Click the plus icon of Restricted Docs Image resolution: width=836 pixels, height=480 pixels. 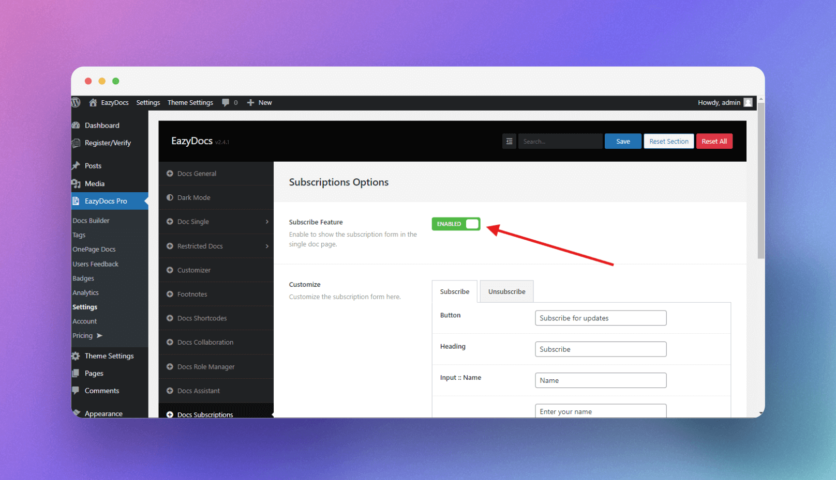[x=170, y=246]
